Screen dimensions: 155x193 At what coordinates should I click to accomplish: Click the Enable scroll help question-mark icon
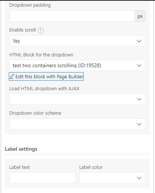(x=41, y=30)
